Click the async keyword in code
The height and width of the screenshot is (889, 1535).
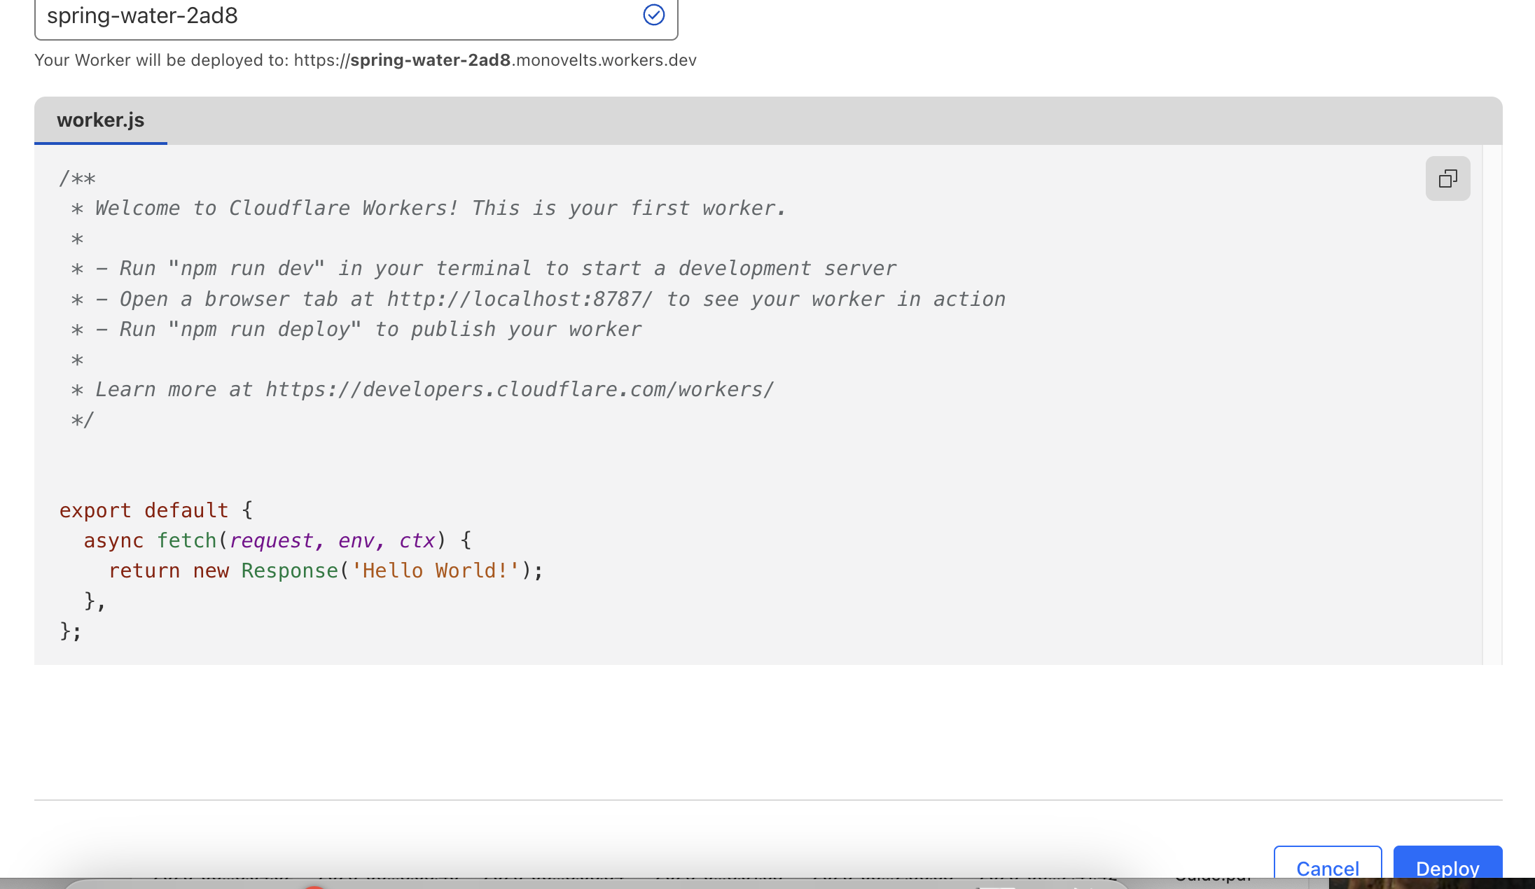pos(113,540)
